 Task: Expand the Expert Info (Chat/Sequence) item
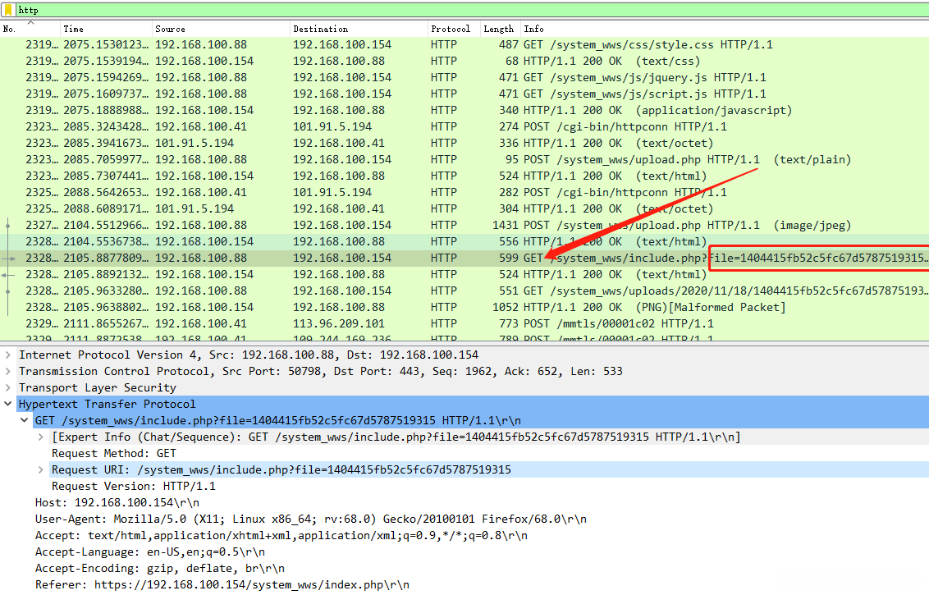point(40,437)
